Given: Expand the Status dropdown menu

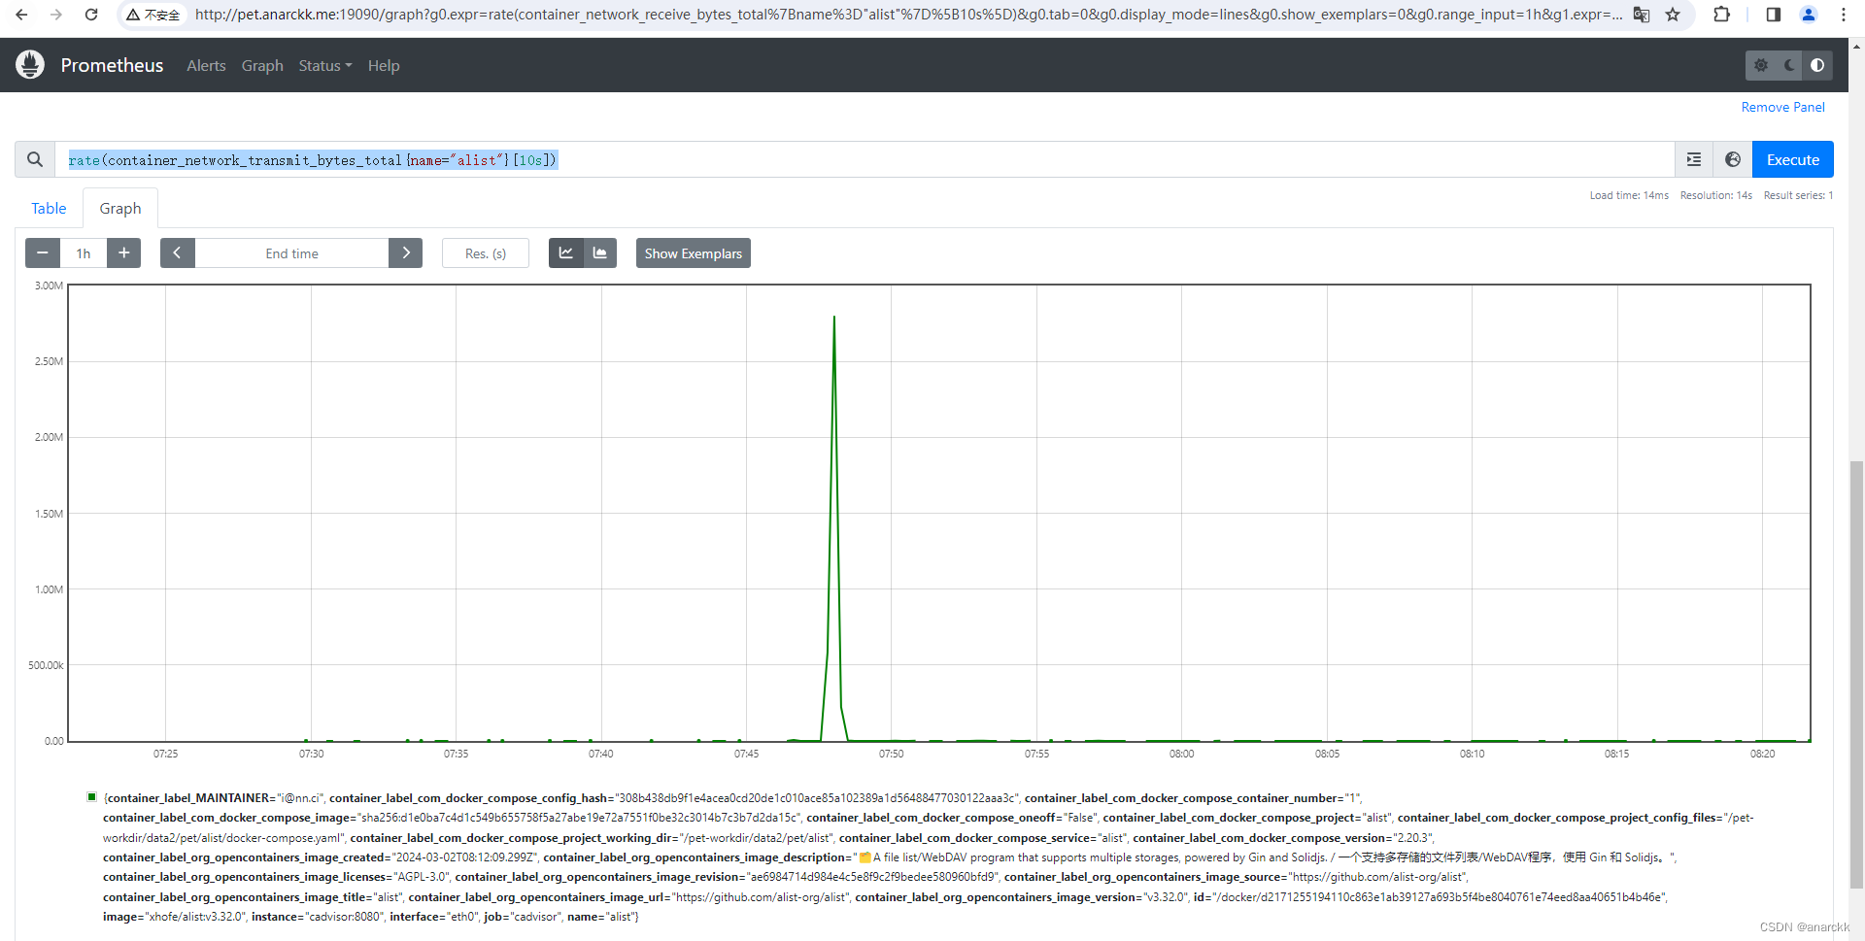Looking at the screenshot, I should click(x=325, y=65).
